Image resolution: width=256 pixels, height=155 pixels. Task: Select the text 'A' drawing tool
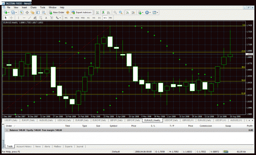click(x=46, y=18)
